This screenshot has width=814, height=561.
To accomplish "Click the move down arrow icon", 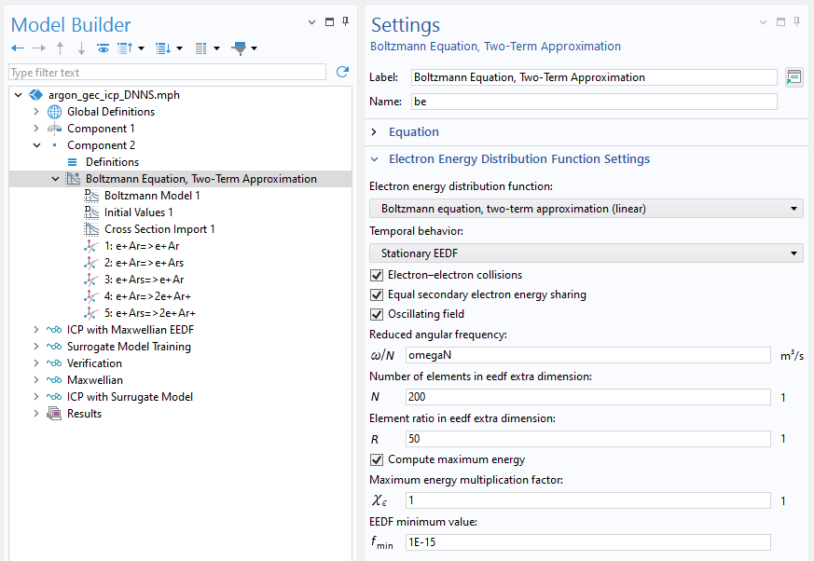I will click(x=81, y=48).
